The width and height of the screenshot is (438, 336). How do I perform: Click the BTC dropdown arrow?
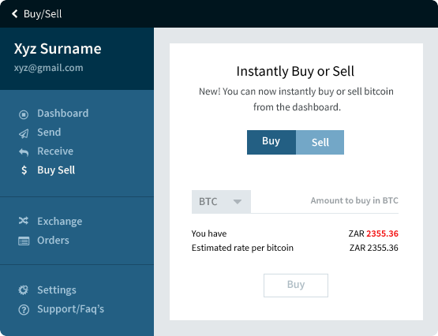point(238,201)
